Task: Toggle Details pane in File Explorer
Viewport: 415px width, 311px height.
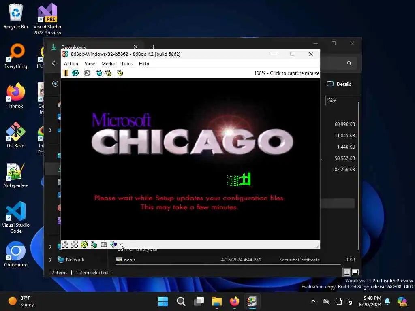Action: tap(339, 84)
